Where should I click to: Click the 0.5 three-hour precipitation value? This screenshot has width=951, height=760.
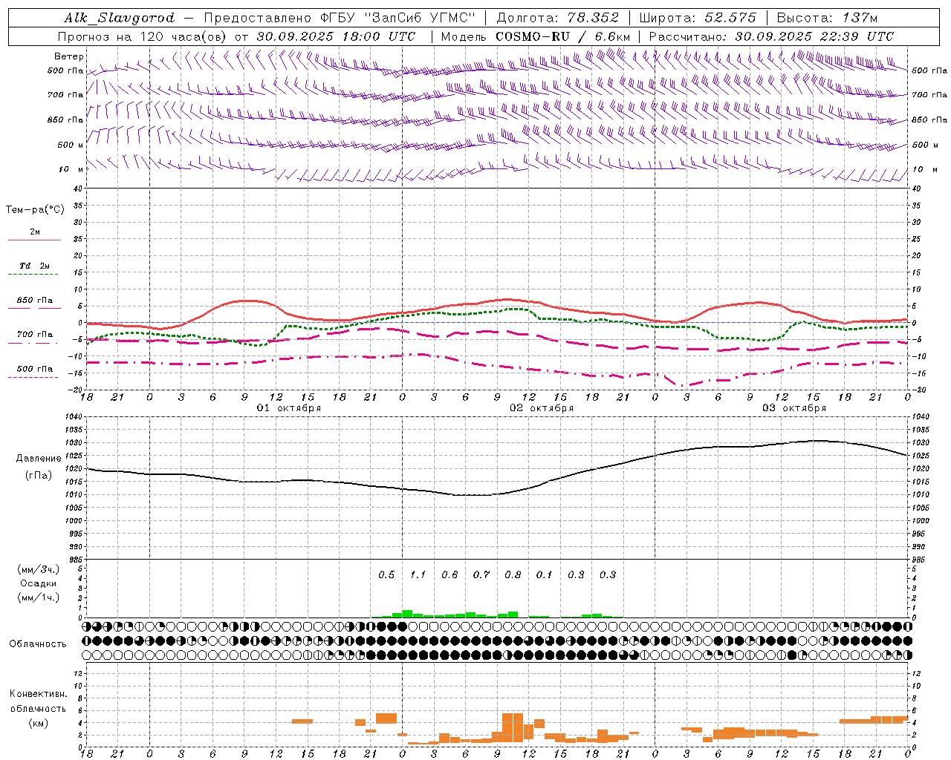(386, 574)
